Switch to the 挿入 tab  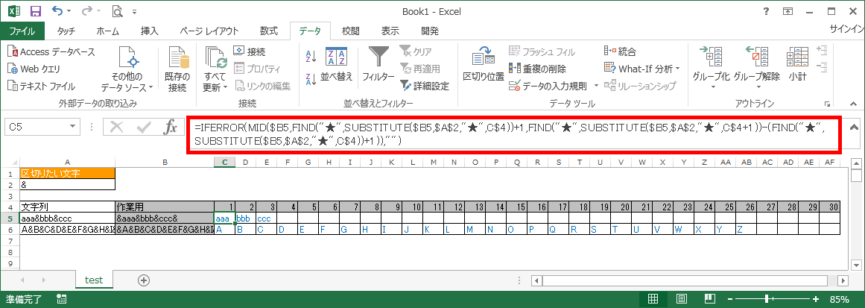click(150, 31)
